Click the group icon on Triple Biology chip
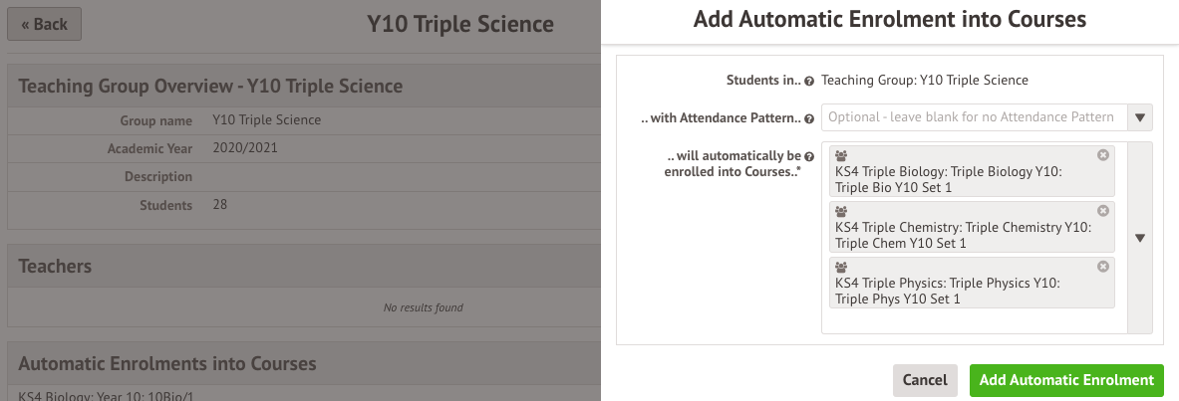 point(841,156)
